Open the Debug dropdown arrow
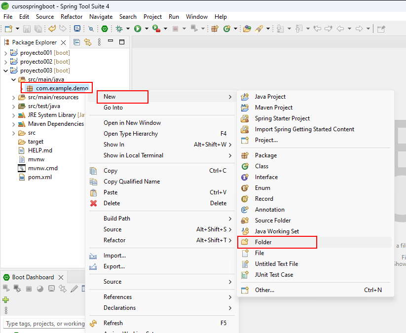Image resolution: width=406 pixels, height=333 pixels. 128,29
